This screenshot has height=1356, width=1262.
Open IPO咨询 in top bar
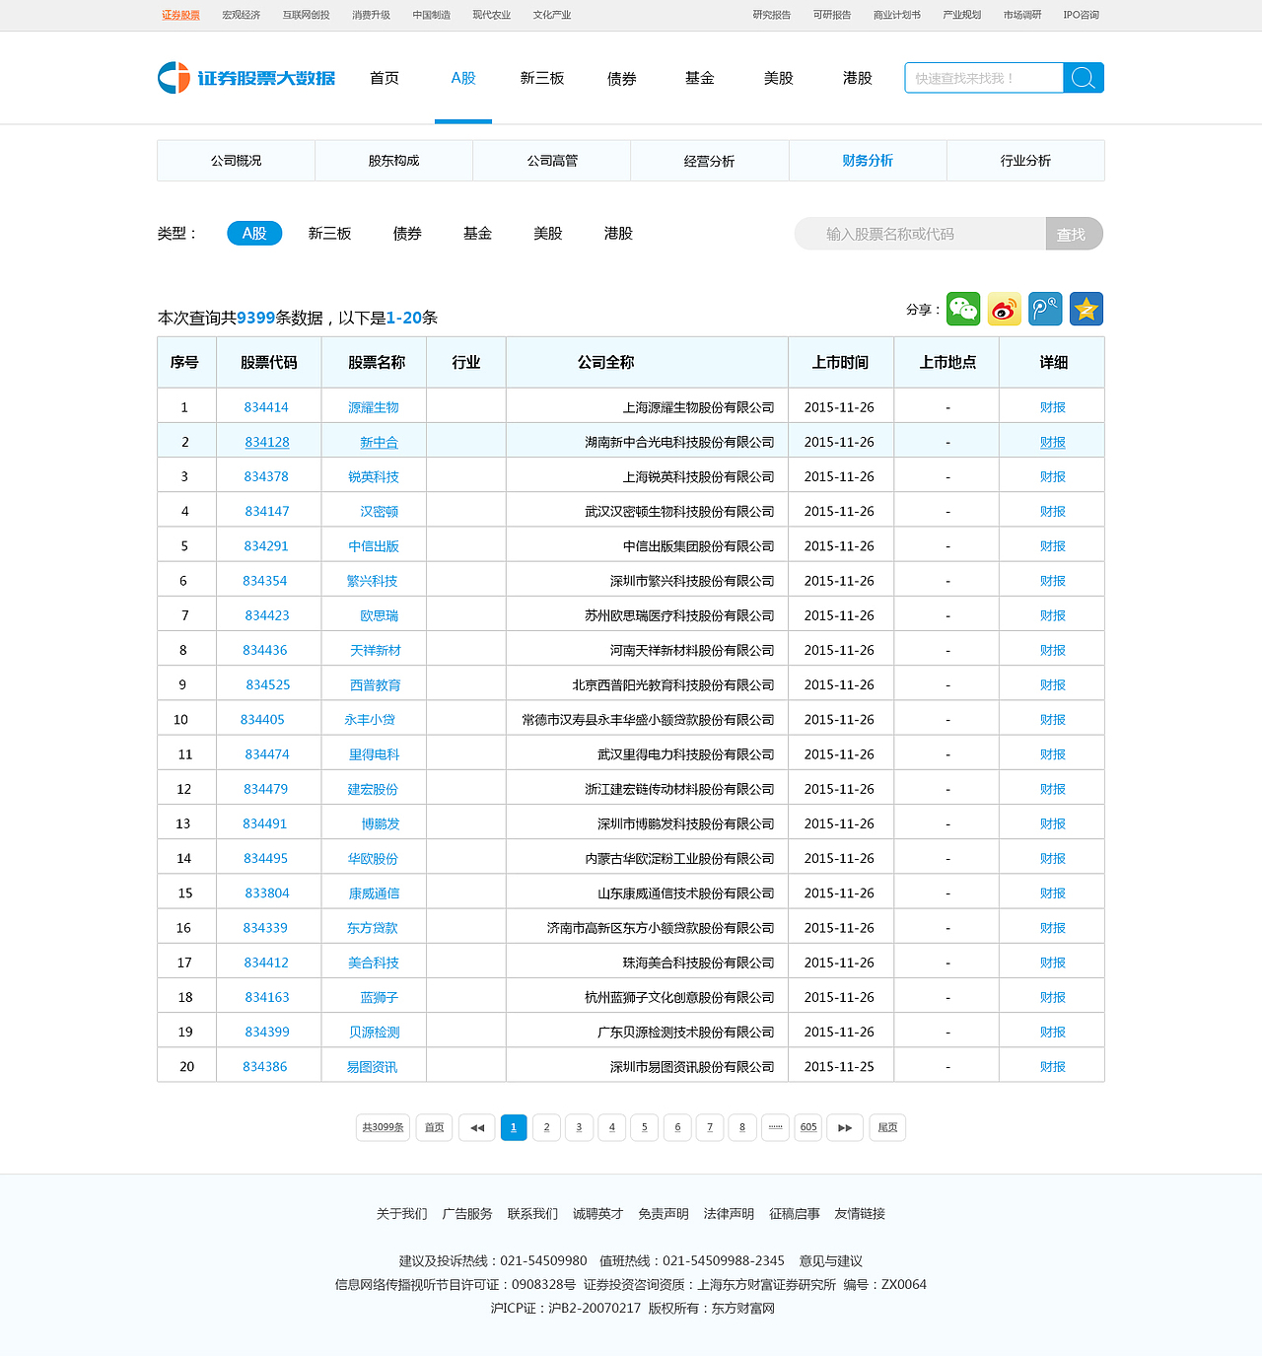[x=1081, y=15]
